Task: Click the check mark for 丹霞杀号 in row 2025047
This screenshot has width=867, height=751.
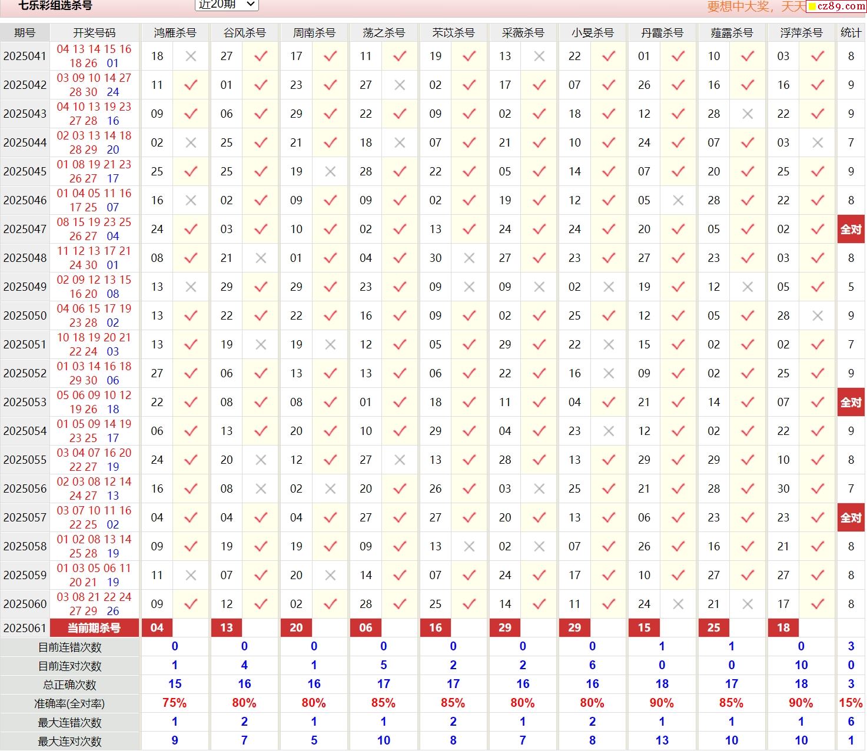Action: click(x=678, y=230)
